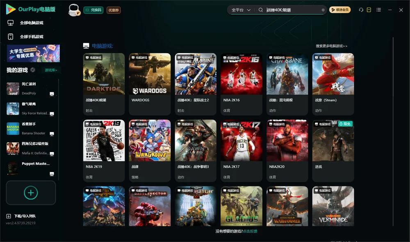Open the 四海兄弟2最终版 Mafia II entry

click(30, 148)
